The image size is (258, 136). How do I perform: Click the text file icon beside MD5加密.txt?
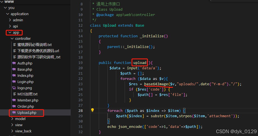click(14, 94)
